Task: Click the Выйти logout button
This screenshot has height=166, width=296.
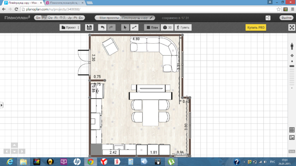Action: 286,18
